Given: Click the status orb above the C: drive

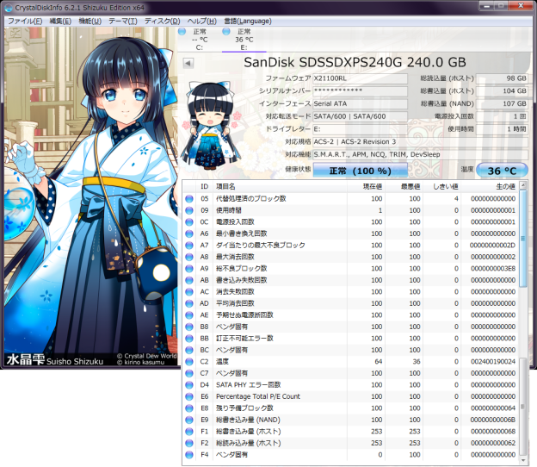Looking at the screenshot, I should (182, 32).
